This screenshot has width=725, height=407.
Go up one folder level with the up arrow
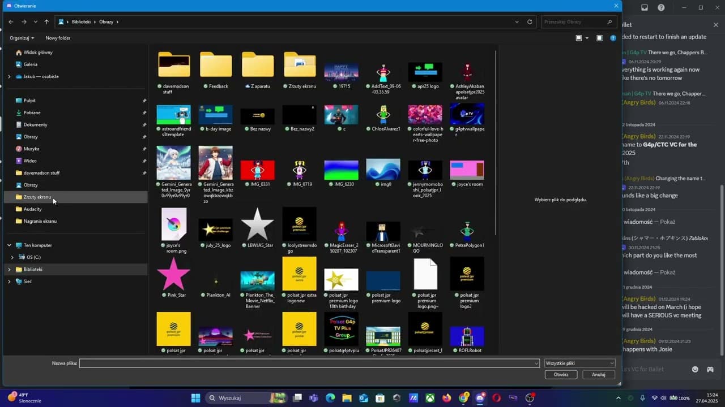[46, 22]
